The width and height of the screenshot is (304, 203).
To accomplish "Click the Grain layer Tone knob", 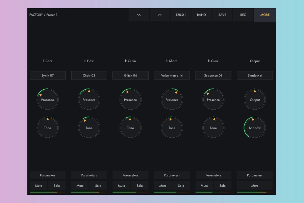I will click(x=130, y=128).
